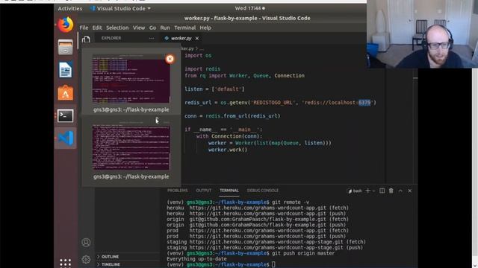Open the Go menu
The image size is (478, 268).
point(152,28)
